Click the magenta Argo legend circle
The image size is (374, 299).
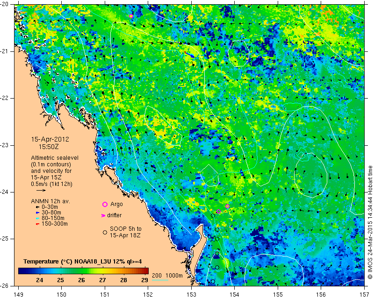105,204
